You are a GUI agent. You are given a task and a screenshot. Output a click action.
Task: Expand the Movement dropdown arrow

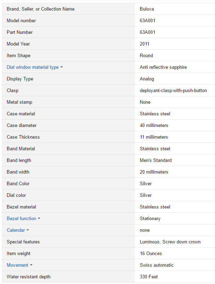pos(31,265)
